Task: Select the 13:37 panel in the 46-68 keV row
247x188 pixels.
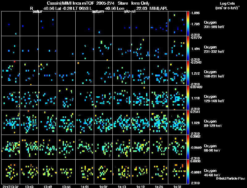Action: (10, 172)
